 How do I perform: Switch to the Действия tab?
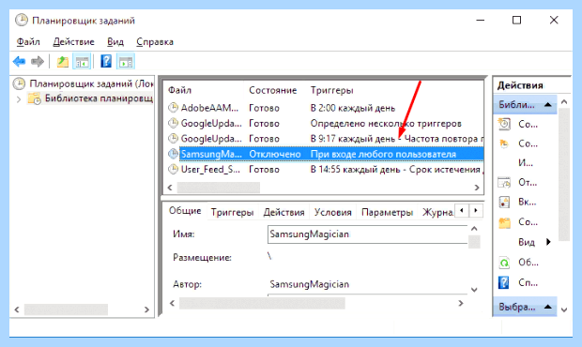point(283,213)
